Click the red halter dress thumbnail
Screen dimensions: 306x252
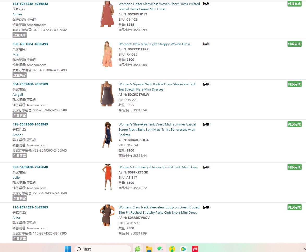point(107,14)
